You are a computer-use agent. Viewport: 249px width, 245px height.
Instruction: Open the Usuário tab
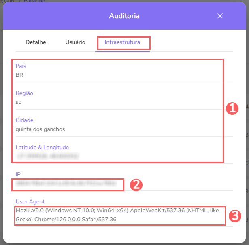click(75, 42)
